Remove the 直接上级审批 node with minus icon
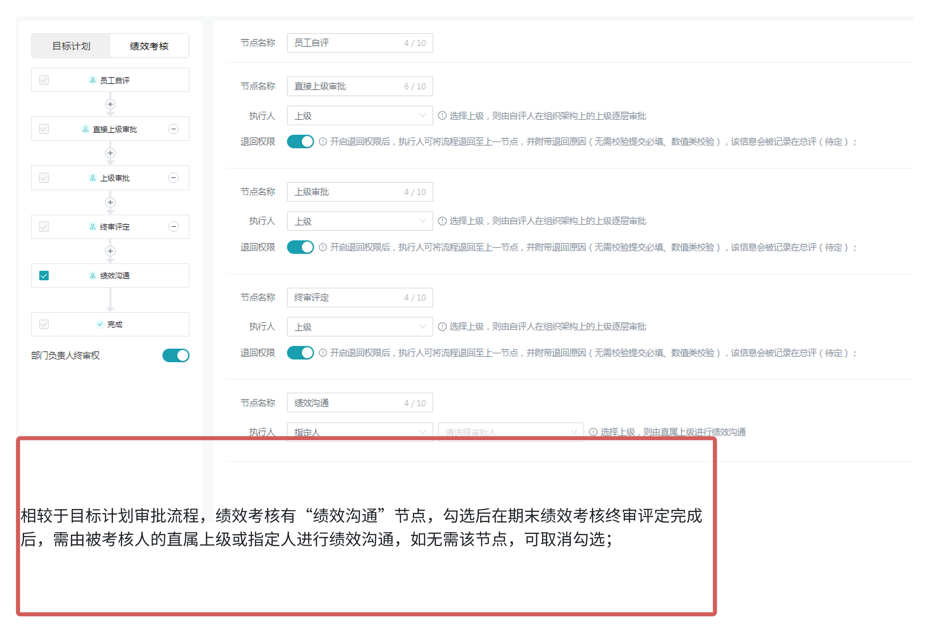Viewport: 930px width, 633px height. (x=173, y=129)
